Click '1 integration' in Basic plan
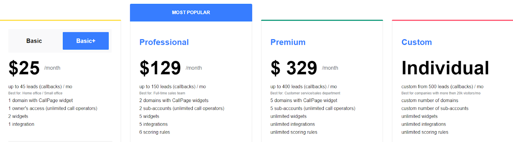Screen dimensions: 513x142 click(21, 124)
